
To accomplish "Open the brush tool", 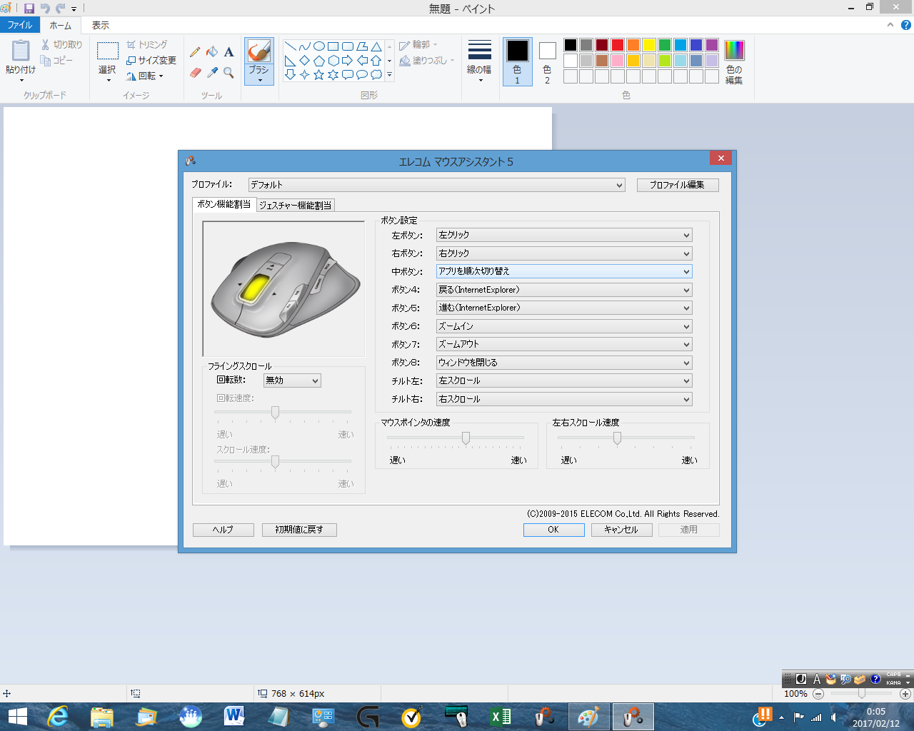I will coord(258,61).
